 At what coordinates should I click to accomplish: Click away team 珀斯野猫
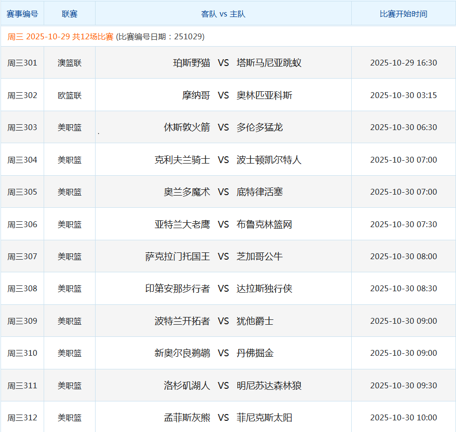(x=192, y=63)
